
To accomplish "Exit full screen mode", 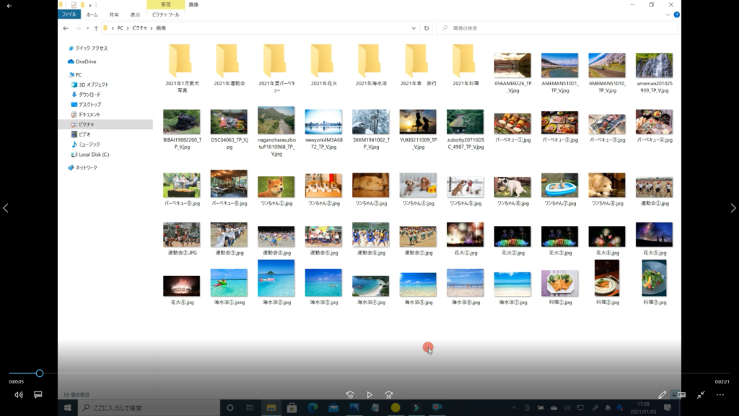I will tap(701, 395).
